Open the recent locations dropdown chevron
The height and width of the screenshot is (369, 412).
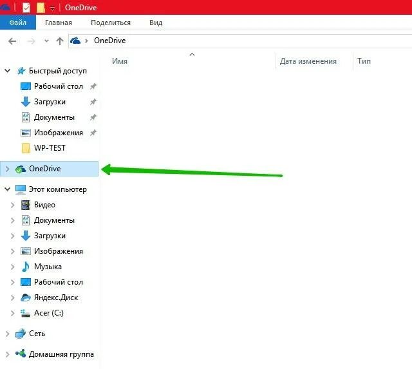point(46,41)
